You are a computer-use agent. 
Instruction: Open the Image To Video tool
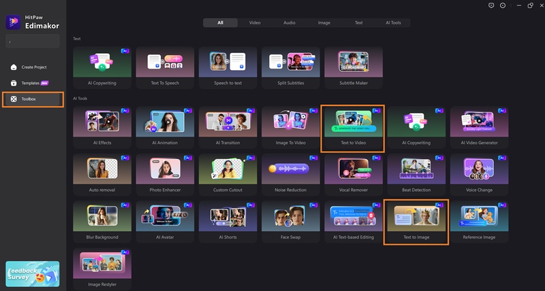click(291, 127)
